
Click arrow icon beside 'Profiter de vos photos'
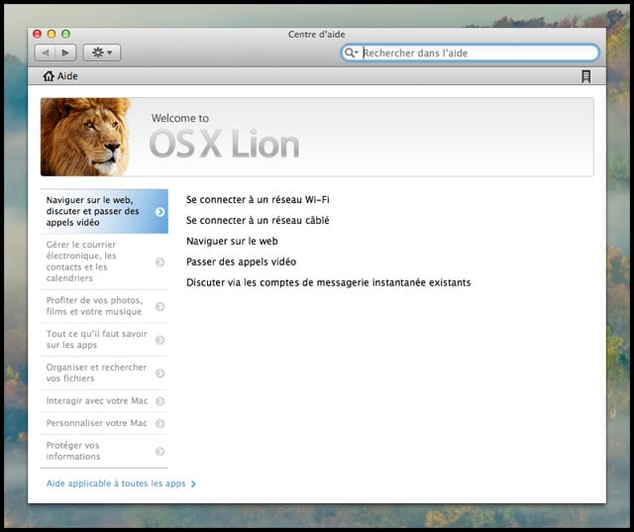point(160,306)
